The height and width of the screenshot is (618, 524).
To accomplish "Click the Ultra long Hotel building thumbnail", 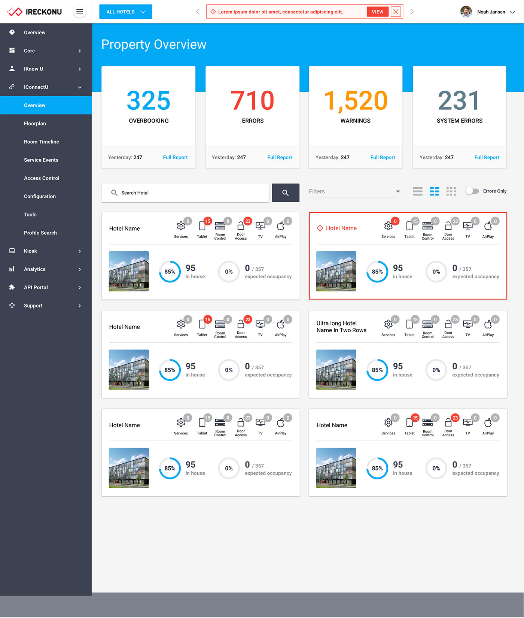I will click(x=336, y=370).
